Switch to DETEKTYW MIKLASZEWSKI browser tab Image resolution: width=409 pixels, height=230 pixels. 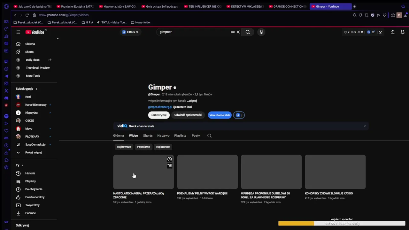[x=245, y=6]
